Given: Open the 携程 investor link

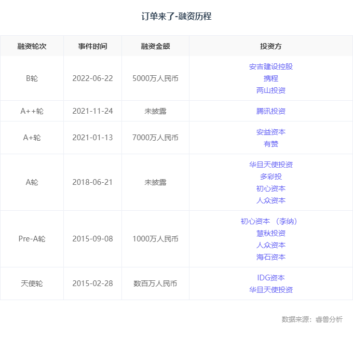Looking at the screenshot, I should tap(271, 78).
